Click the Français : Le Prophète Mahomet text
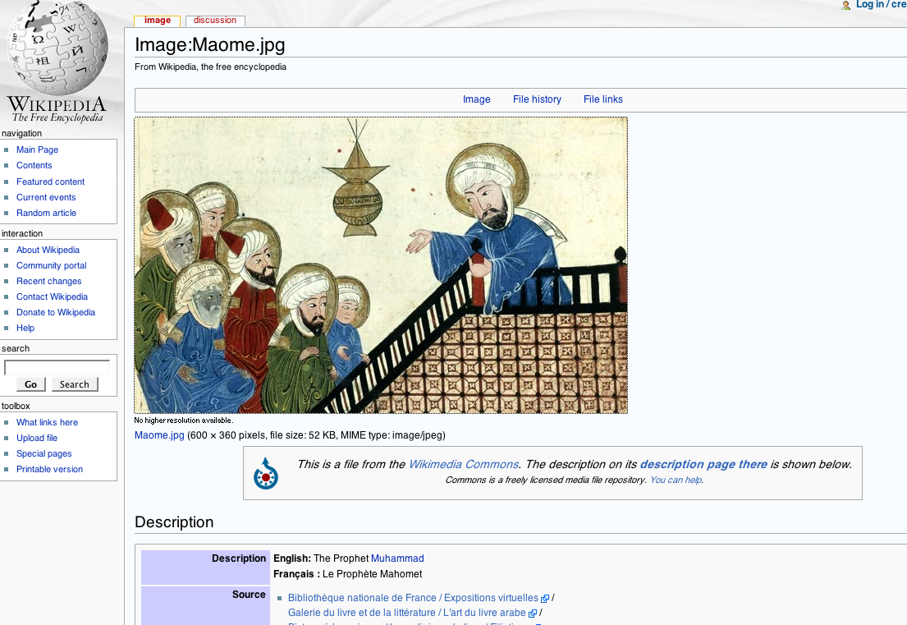Image resolution: width=907 pixels, height=625 pixels. 348,574
